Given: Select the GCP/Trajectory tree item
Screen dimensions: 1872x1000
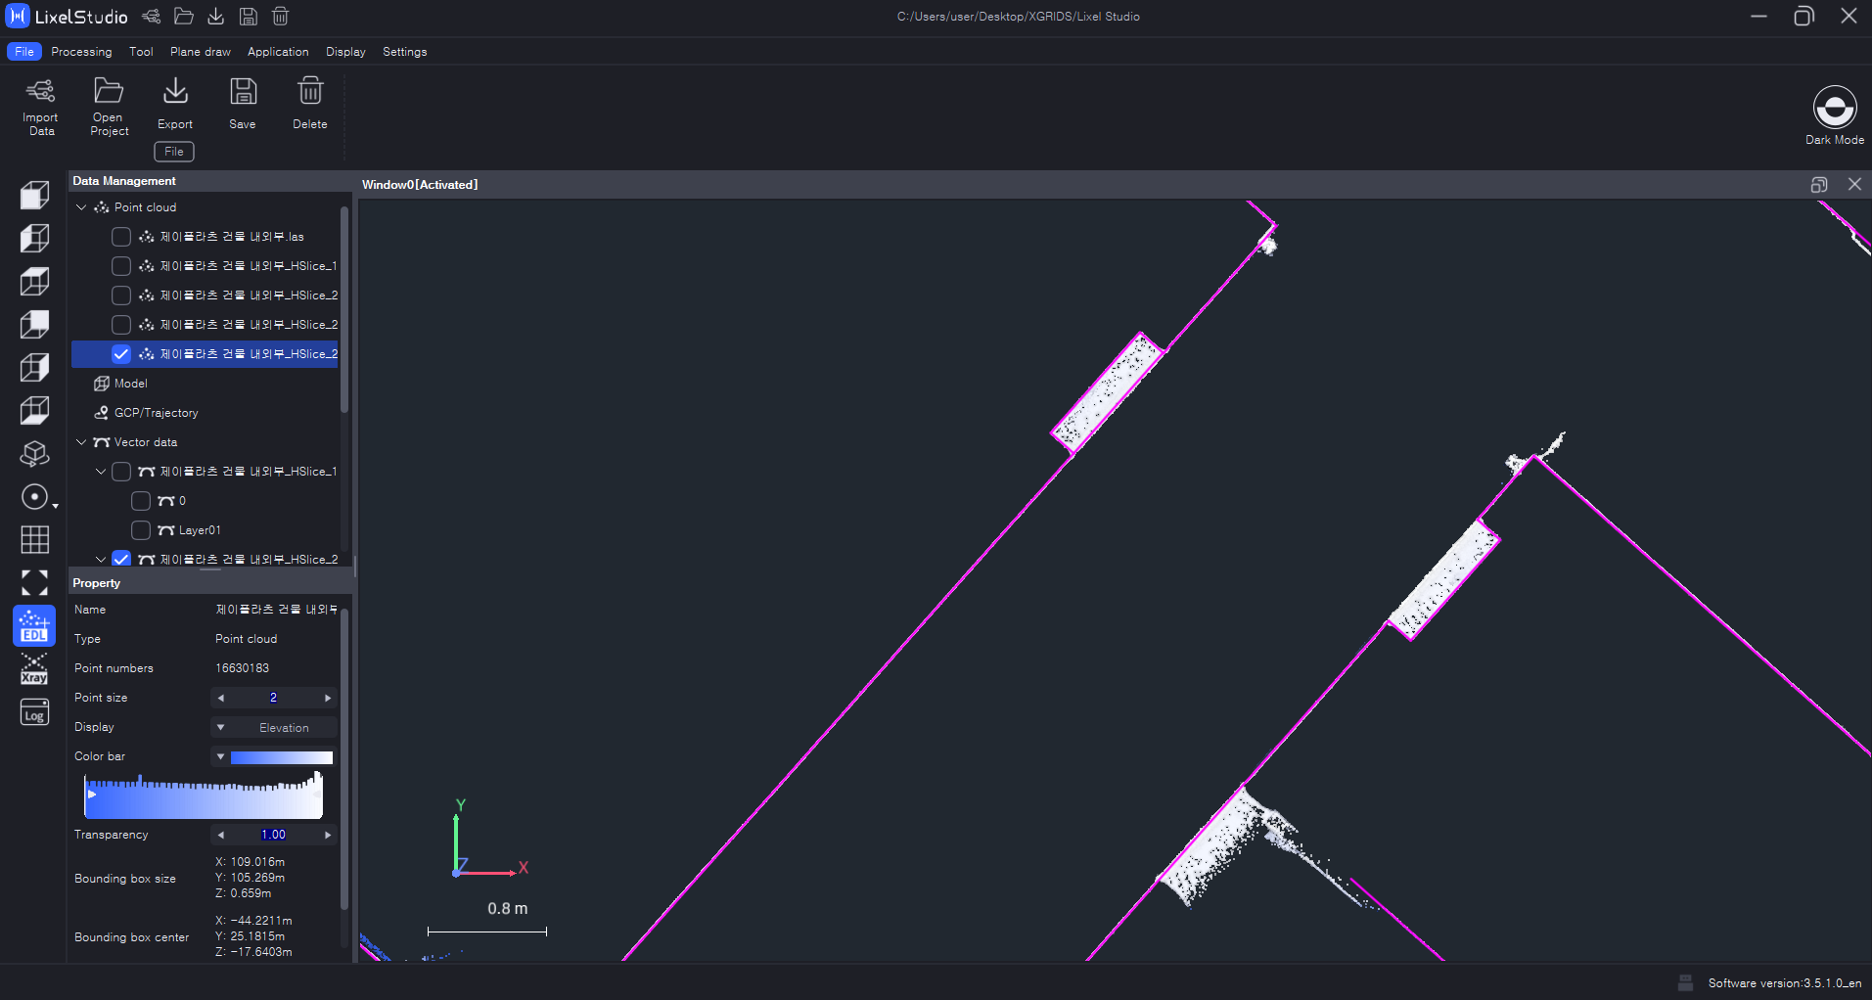Looking at the screenshot, I should [x=157, y=413].
